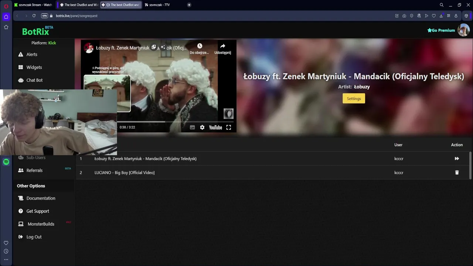The width and height of the screenshot is (473, 266).
Task: Open the bookmarks star in Opera sidebar
Action: point(6,27)
